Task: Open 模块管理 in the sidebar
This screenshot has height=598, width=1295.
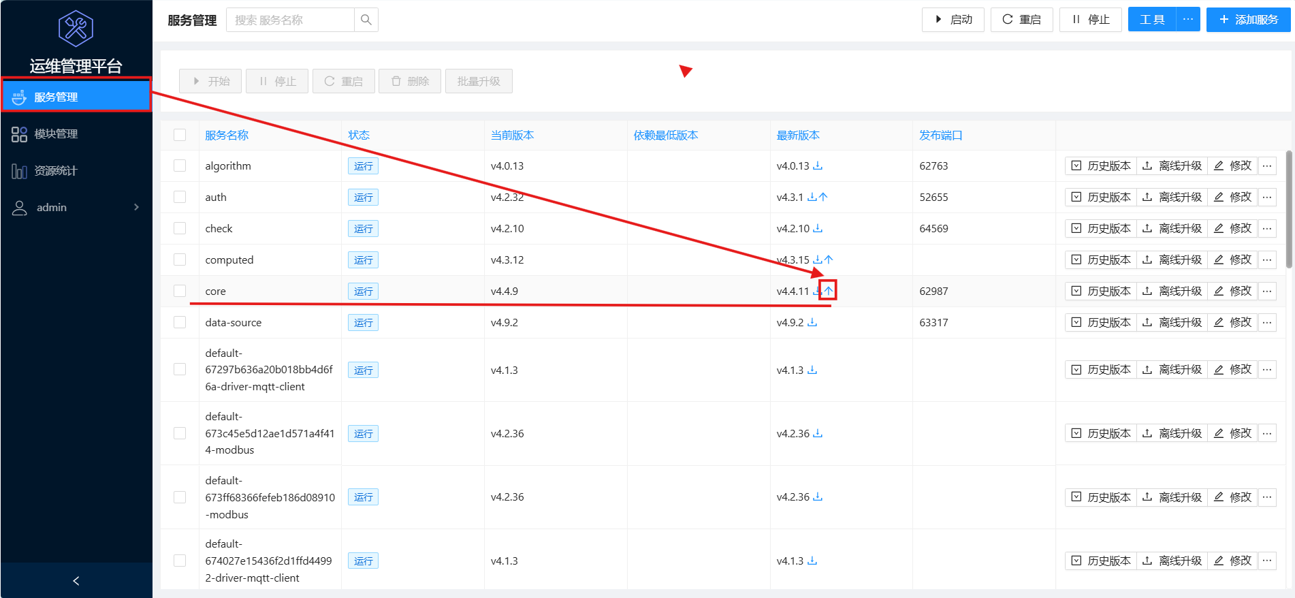Action: coord(56,133)
